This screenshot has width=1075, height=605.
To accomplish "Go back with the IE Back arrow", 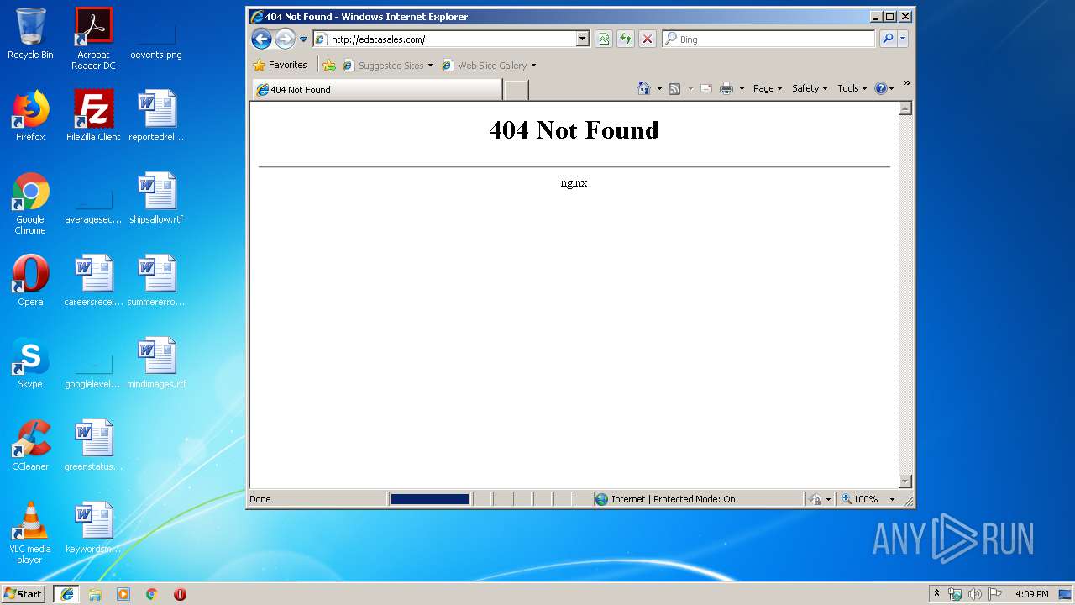I will (x=261, y=39).
